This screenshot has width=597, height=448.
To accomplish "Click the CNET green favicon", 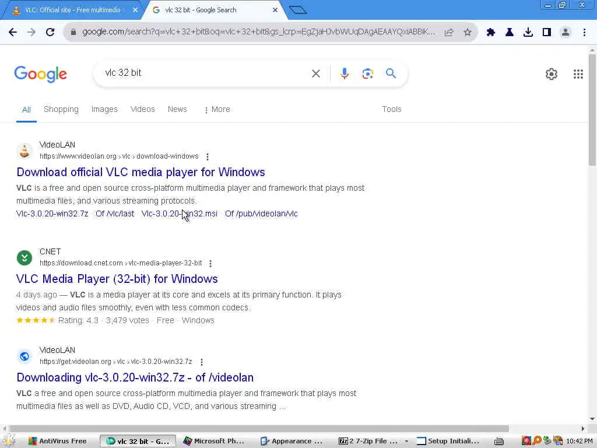I will tap(24, 257).
